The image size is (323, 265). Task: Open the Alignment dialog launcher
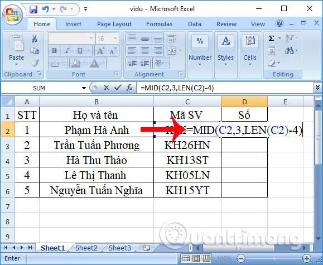pyautogui.click(x=181, y=74)
